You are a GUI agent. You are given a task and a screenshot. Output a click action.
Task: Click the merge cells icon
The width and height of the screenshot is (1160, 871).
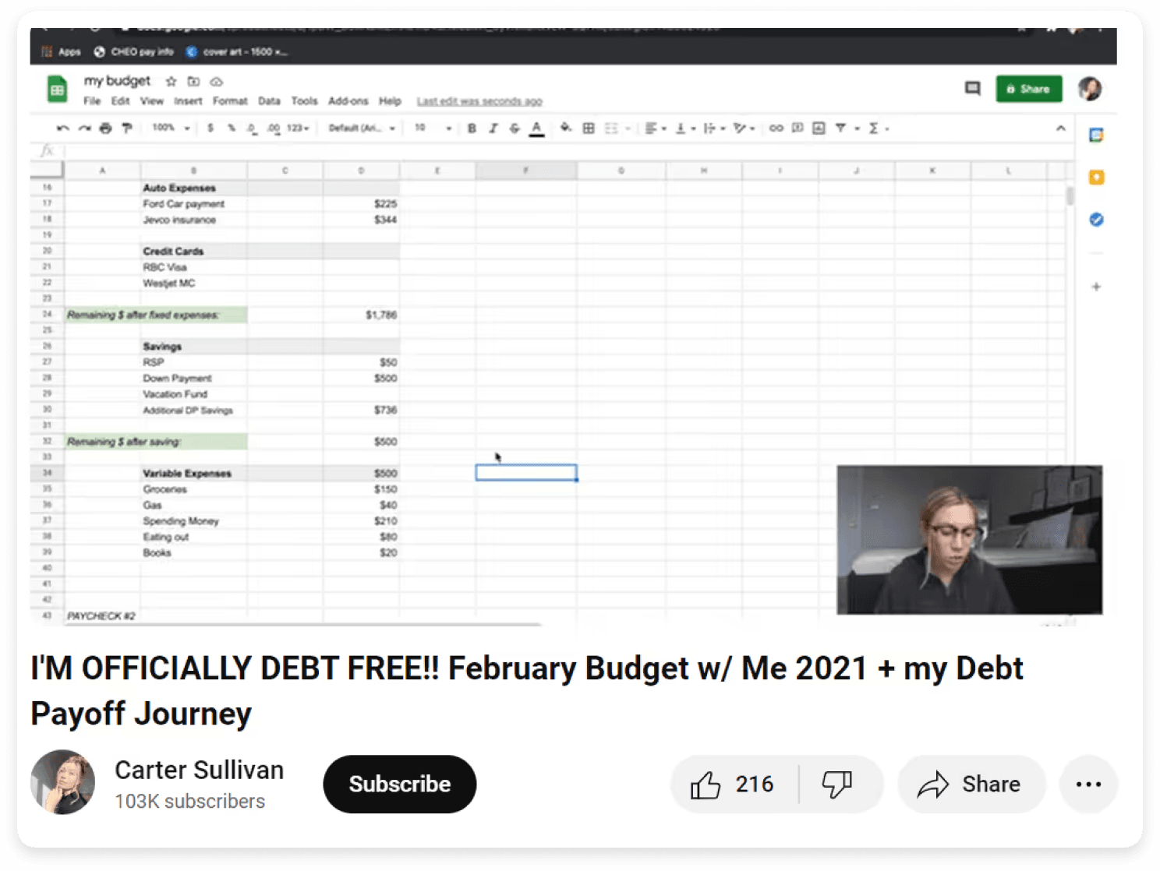click(x=611, y=128)
